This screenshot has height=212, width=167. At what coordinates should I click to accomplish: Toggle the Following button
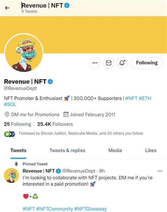(147, 63)
